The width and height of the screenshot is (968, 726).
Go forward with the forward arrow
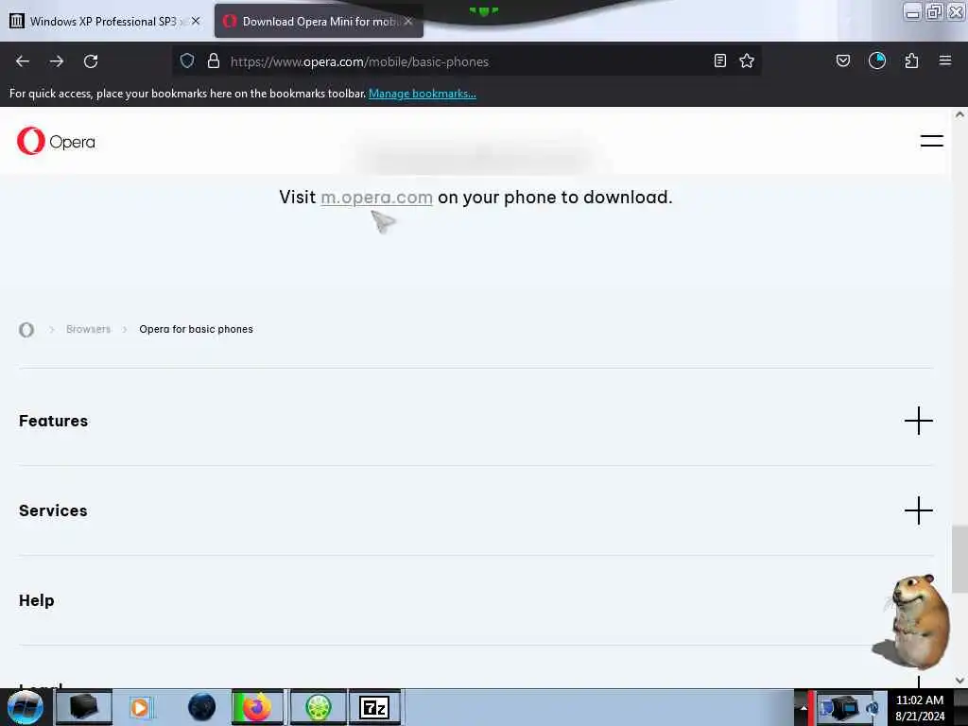[x=57, y=61]
